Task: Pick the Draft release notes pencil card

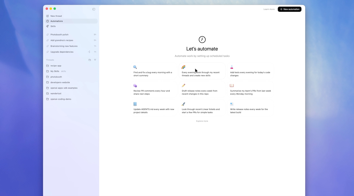Action: click(x=202, y=89)
